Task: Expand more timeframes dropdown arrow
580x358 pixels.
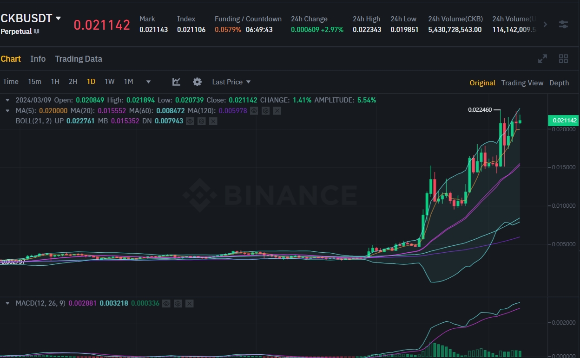Action: point(148,82)
